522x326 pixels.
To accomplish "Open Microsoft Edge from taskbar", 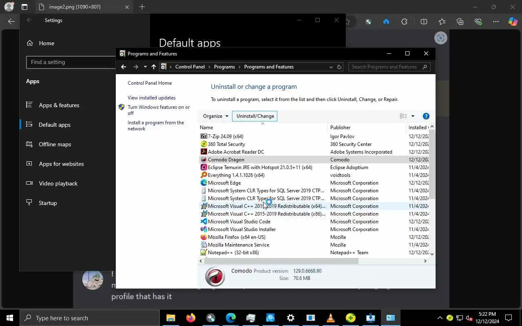I will 231,318.
